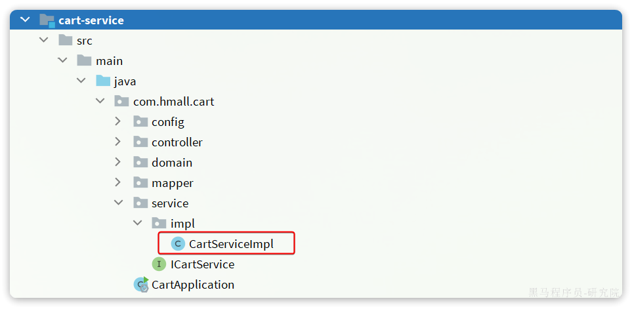Select the controller package label
632x309 pixels.
click(177, 142)
